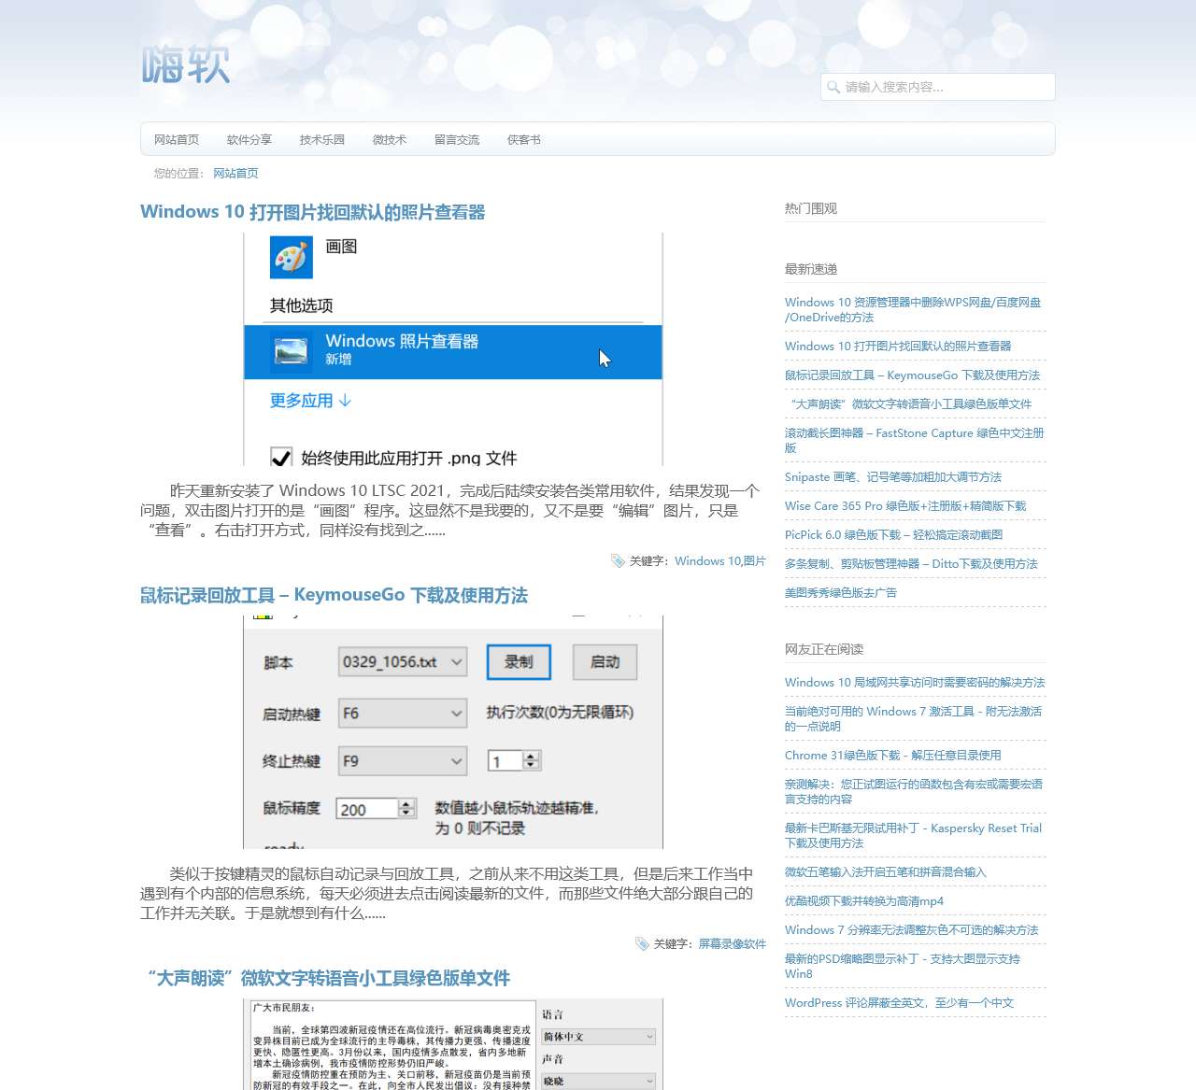Open sidebar link about 删除WPS网盘/百度网盘/OneDrive
The width and height of the screenshot is (1196, 1090).
pos(913,310)
